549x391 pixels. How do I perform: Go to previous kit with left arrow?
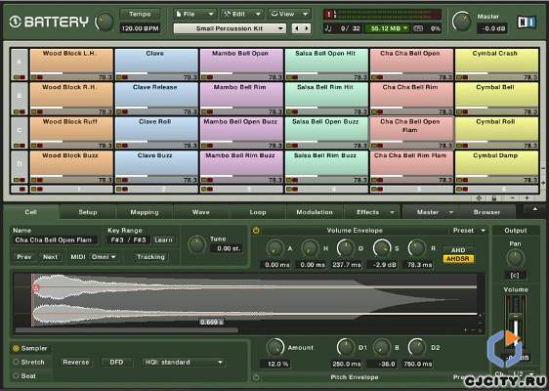coord(297,28)
